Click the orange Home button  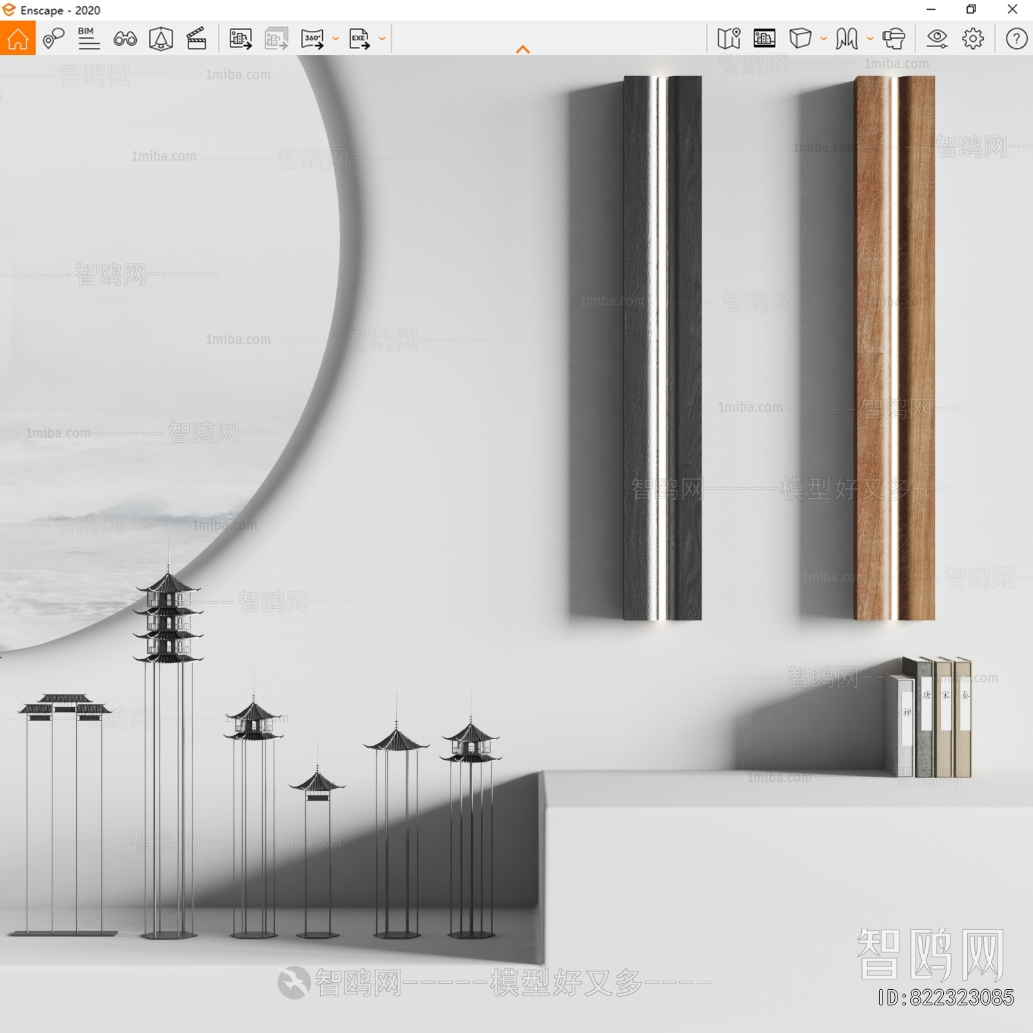17,38
